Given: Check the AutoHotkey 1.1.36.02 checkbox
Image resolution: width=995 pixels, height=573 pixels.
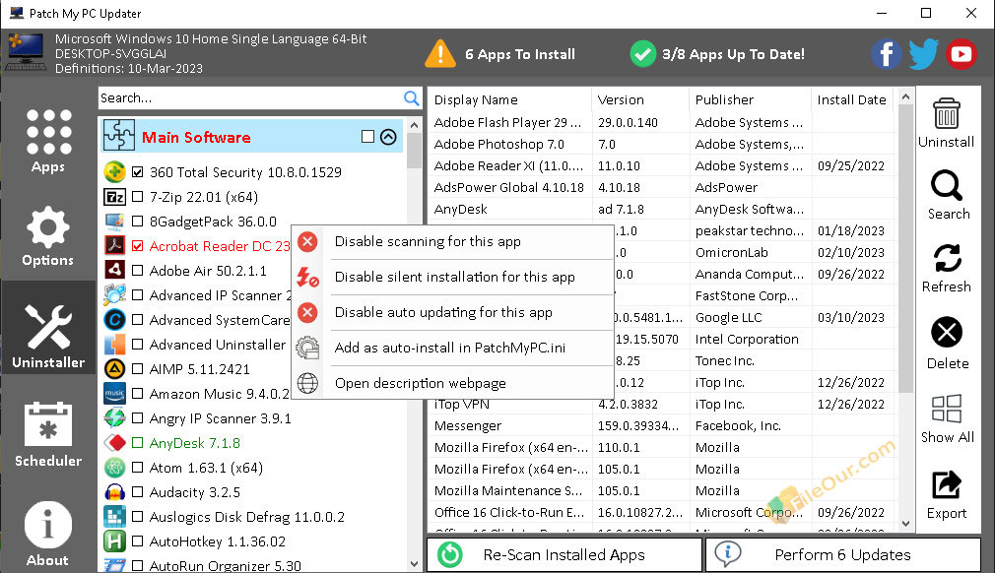Looking at the screenshot, I should (x=137, y=541).
